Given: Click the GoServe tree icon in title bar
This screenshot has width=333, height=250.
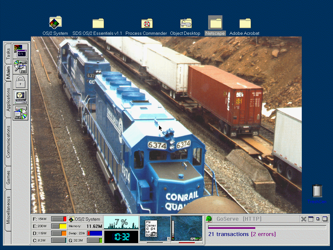Looking at the screenshot, I should [209, 219].
